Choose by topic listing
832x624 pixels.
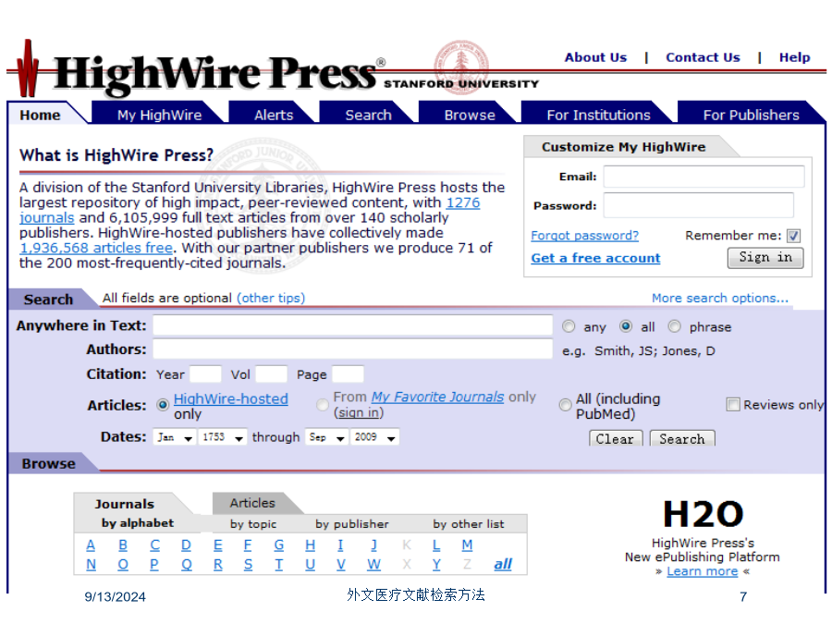253,524
